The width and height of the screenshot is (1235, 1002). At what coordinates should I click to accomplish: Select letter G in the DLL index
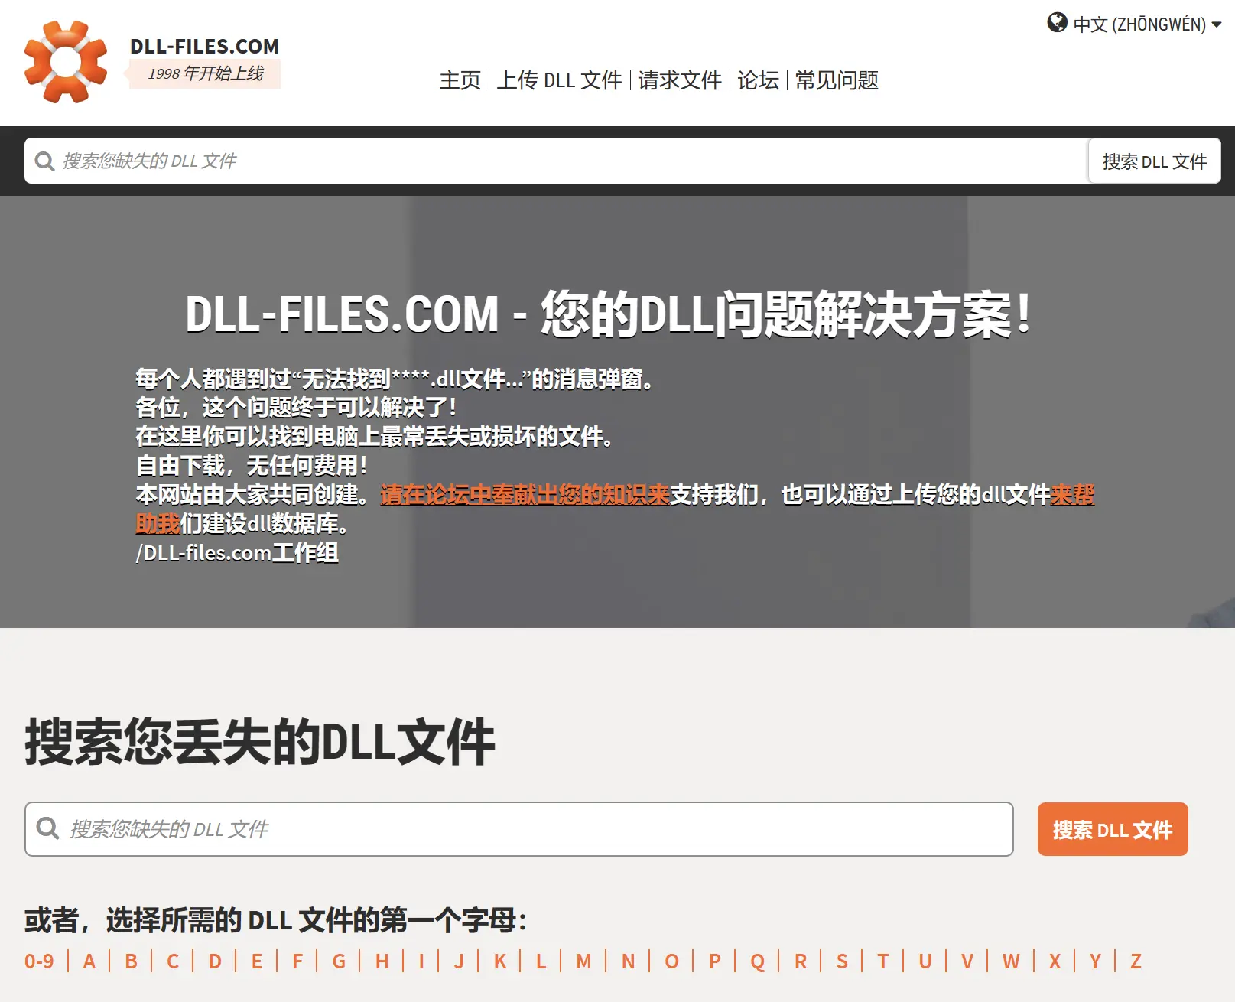pyautogui.click(x=340, y=961)
